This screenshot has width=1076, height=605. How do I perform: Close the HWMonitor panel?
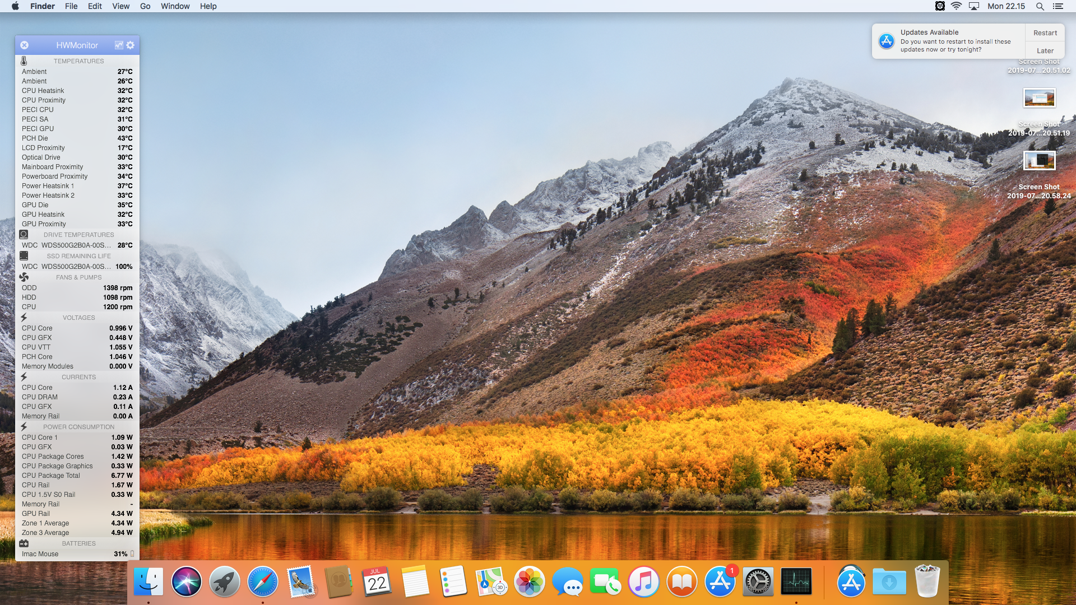pos(25,45)
